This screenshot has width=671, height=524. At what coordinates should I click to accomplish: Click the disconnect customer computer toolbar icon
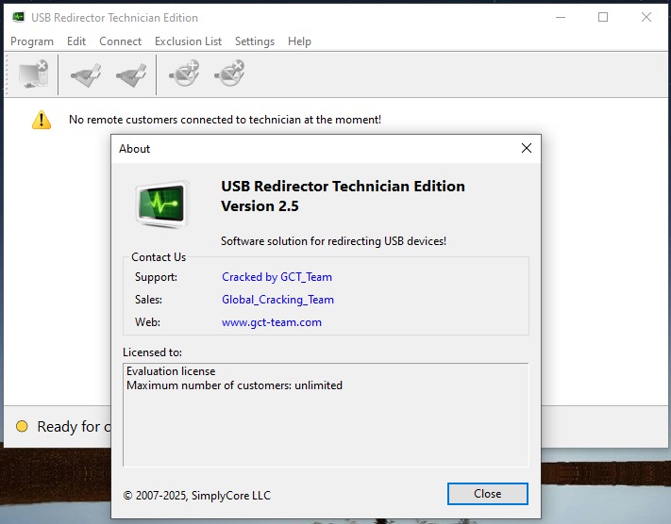click(33, 74)
